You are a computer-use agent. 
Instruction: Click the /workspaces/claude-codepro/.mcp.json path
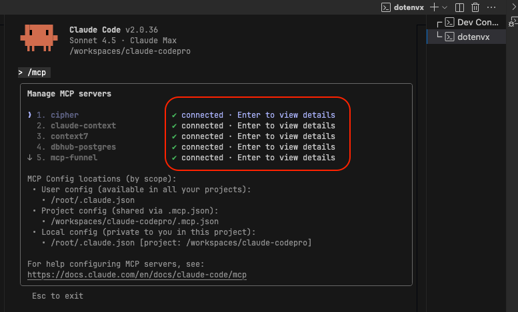135,222
